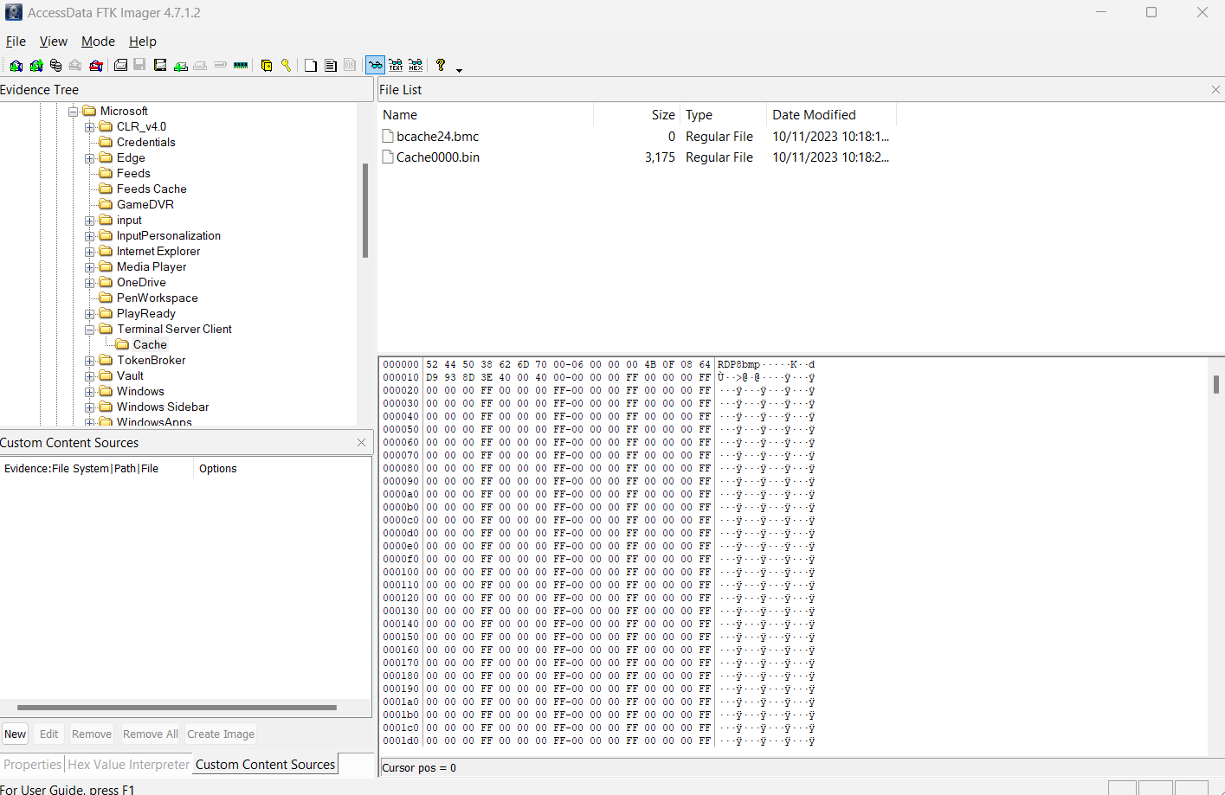Open the toolbar options dropdown arrow
This screenshot has height=795, width=1225.
(x=459, y=70)
